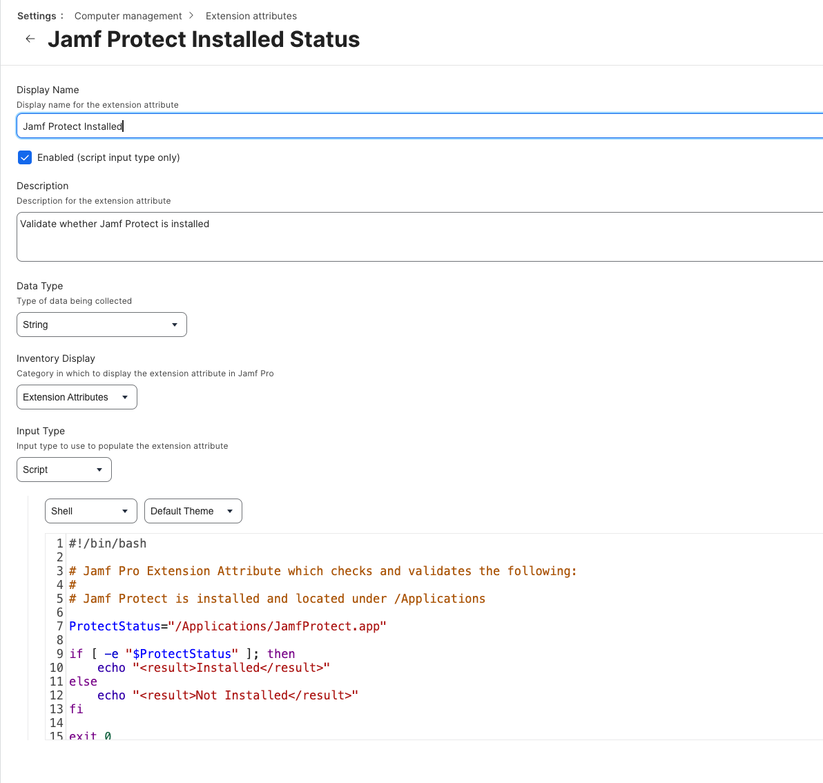Open the Input Type Script dropdown

coord(64,470)
